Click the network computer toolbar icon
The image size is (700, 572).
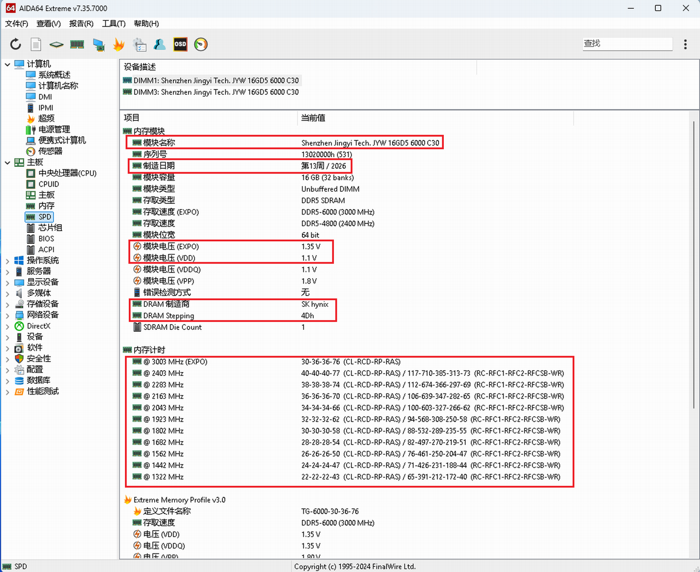99,45
